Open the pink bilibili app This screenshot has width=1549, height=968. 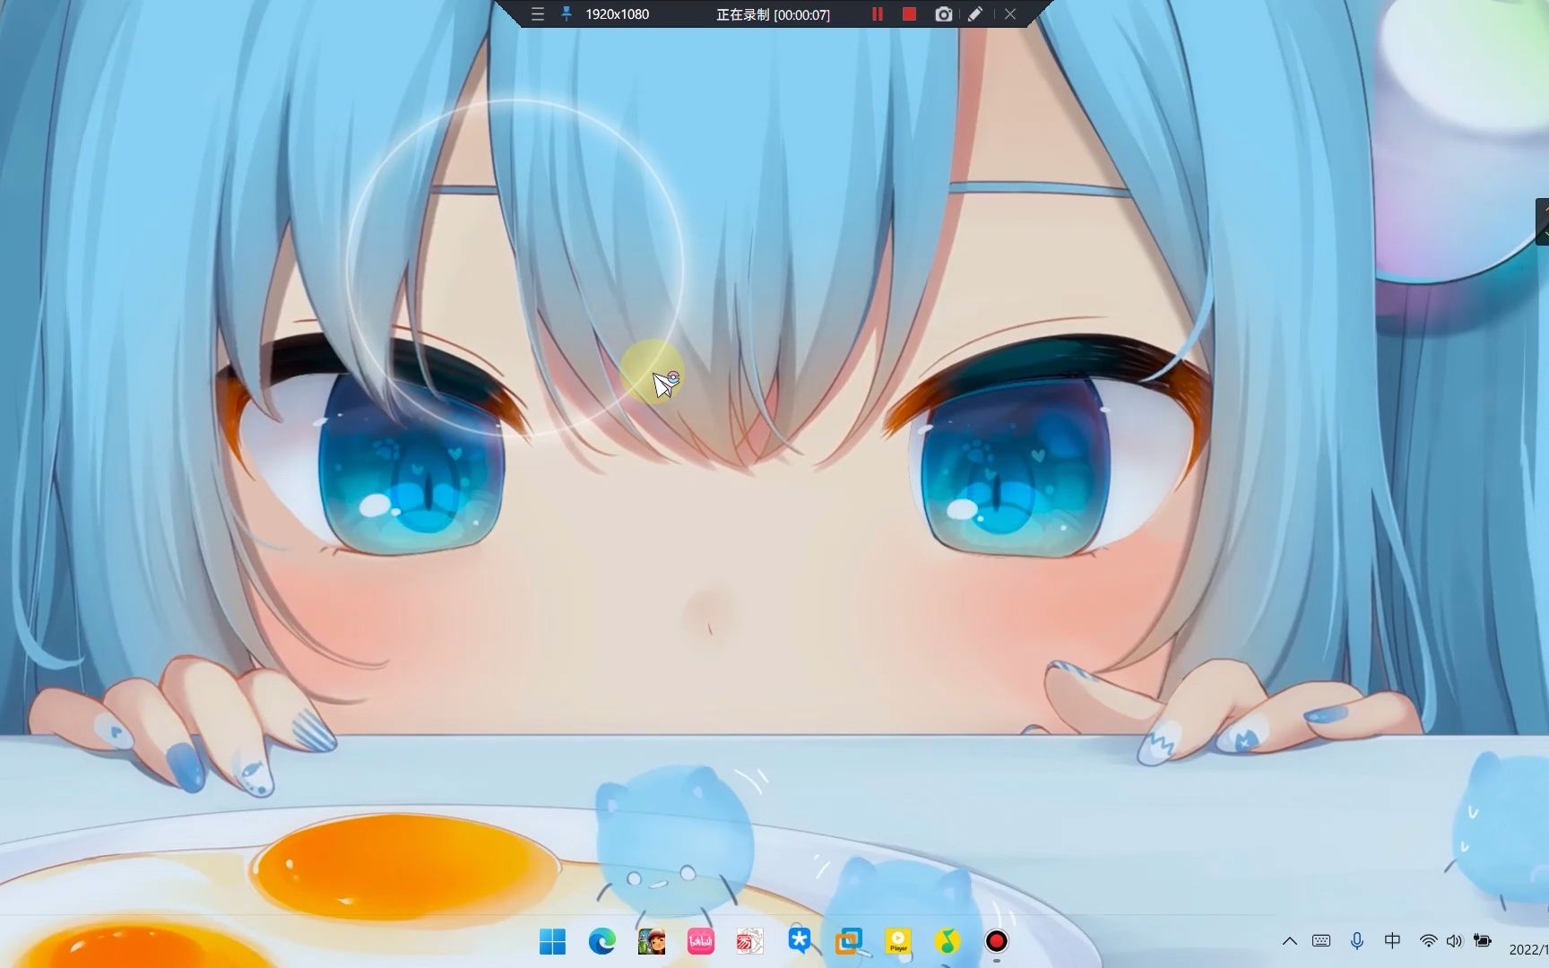[x=701, y=941]
